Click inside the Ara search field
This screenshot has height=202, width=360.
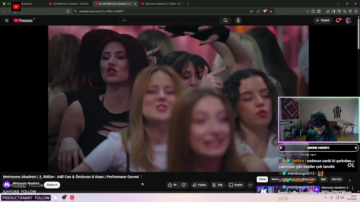[169, 20]
